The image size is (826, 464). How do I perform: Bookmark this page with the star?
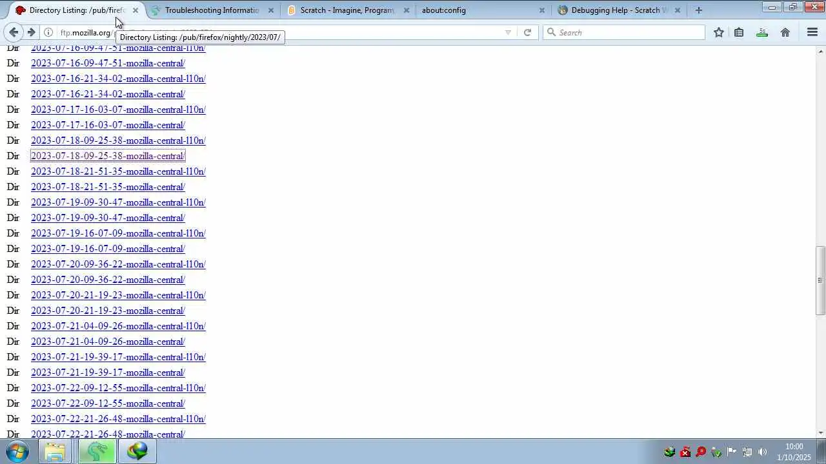pos(719,32)
